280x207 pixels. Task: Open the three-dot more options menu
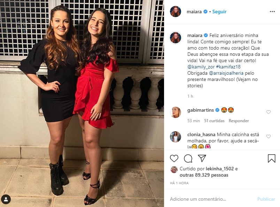pos(272,12)
